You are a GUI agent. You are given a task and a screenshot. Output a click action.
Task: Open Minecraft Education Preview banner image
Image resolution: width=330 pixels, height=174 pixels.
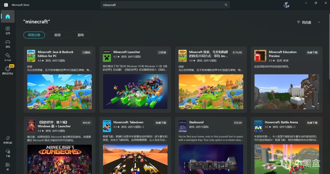tap(287, 92)
